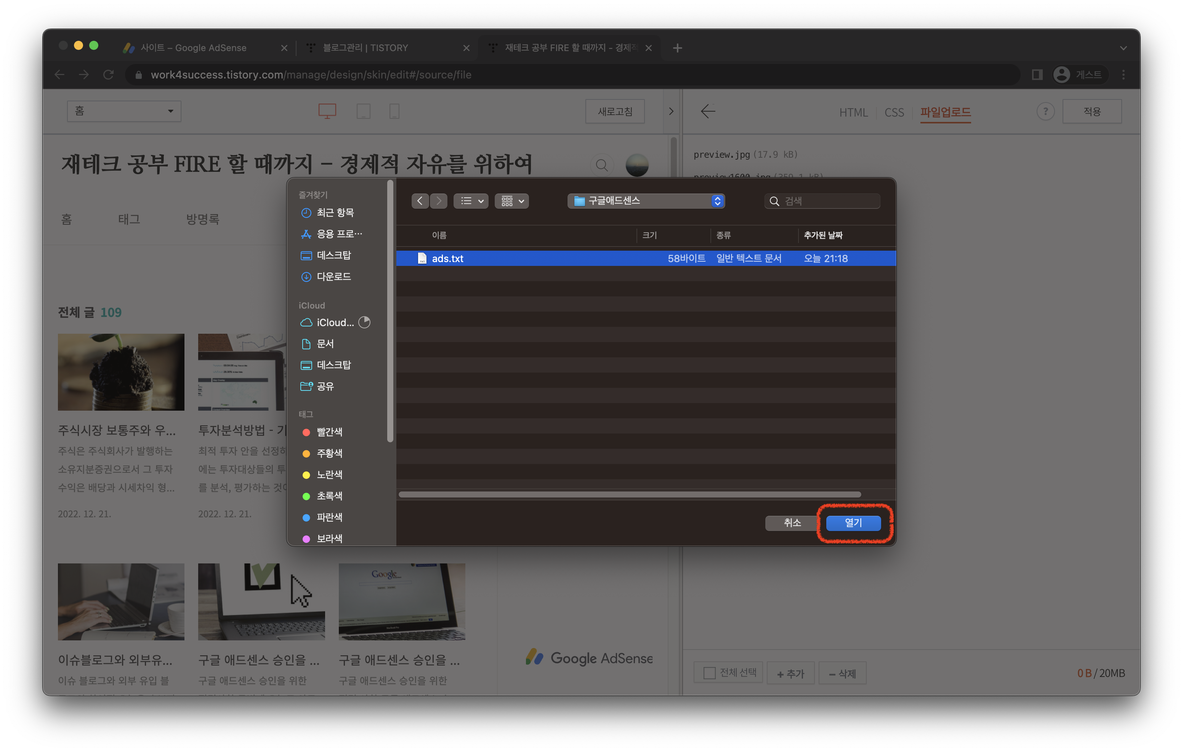Switch to the Google AdSense browser tab
The image size is (1183, 752).
point(193,48)
